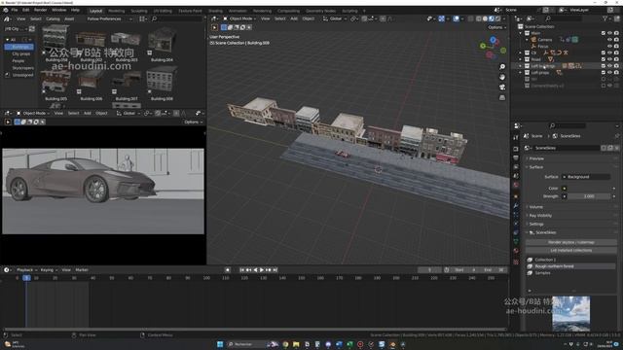Click the List installed collections button
The width and height of the screenshot is (623, 350).
tap(571, 251)
